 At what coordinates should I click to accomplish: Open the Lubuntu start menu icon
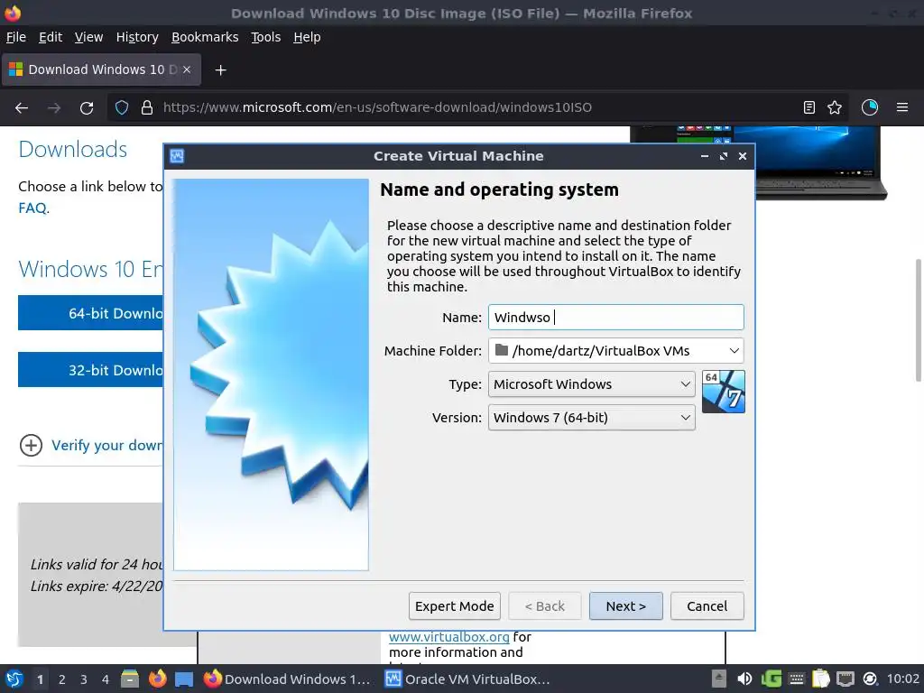tap(14, 679)
